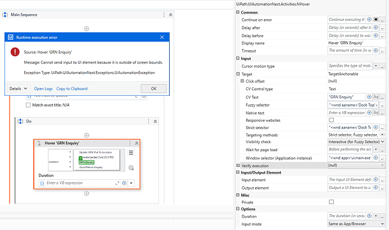This screenshot has height=230, width=389.
Task: Add activity plus above Hover activity
Action: click(86, 135)
